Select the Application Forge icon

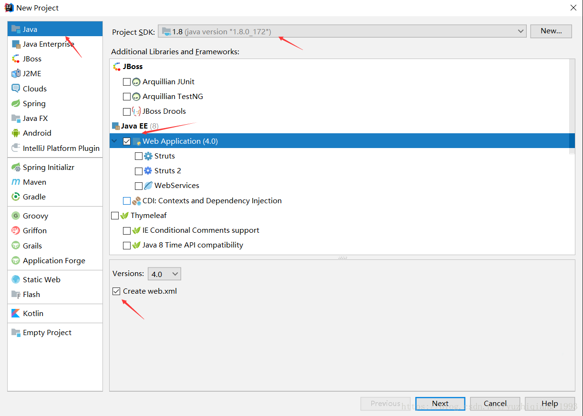(16, 260)
